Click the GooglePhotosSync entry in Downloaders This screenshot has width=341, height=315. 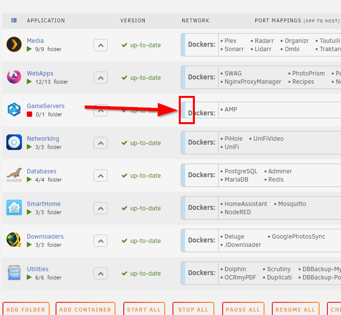pos(299,236)
